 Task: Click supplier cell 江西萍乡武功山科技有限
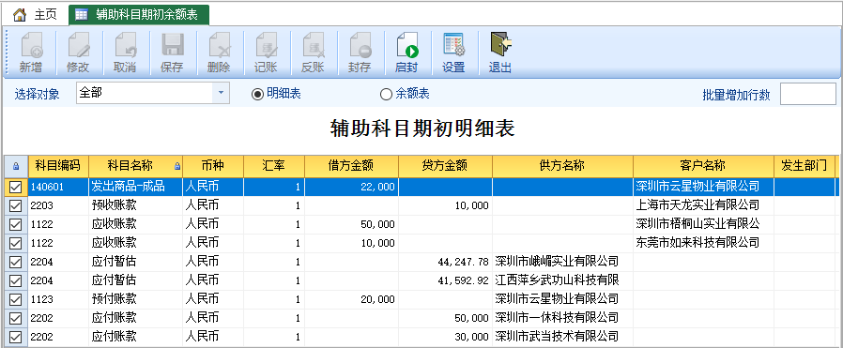coord(562,280)
